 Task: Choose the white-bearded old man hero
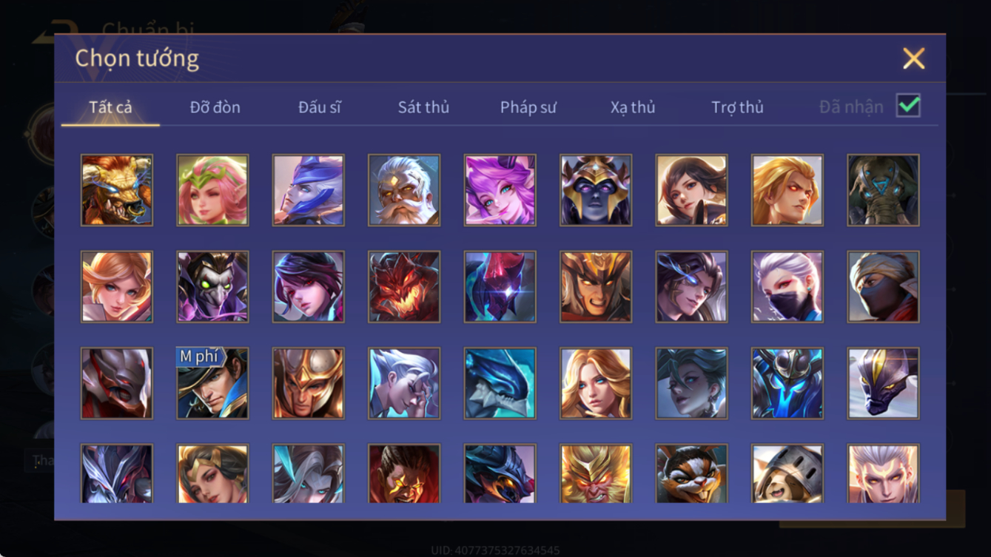(404, 190)
